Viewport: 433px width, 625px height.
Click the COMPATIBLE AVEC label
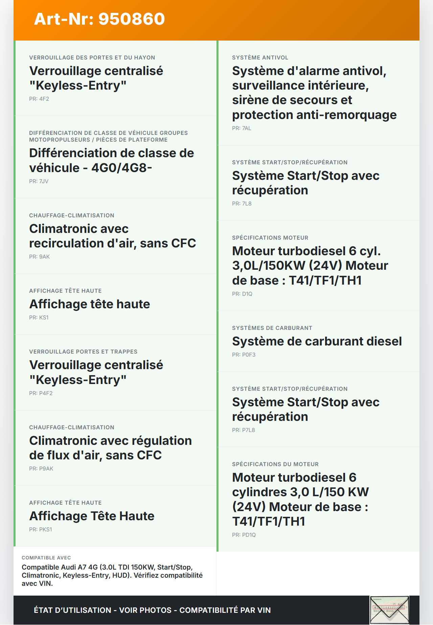click(x=46, y=558)
